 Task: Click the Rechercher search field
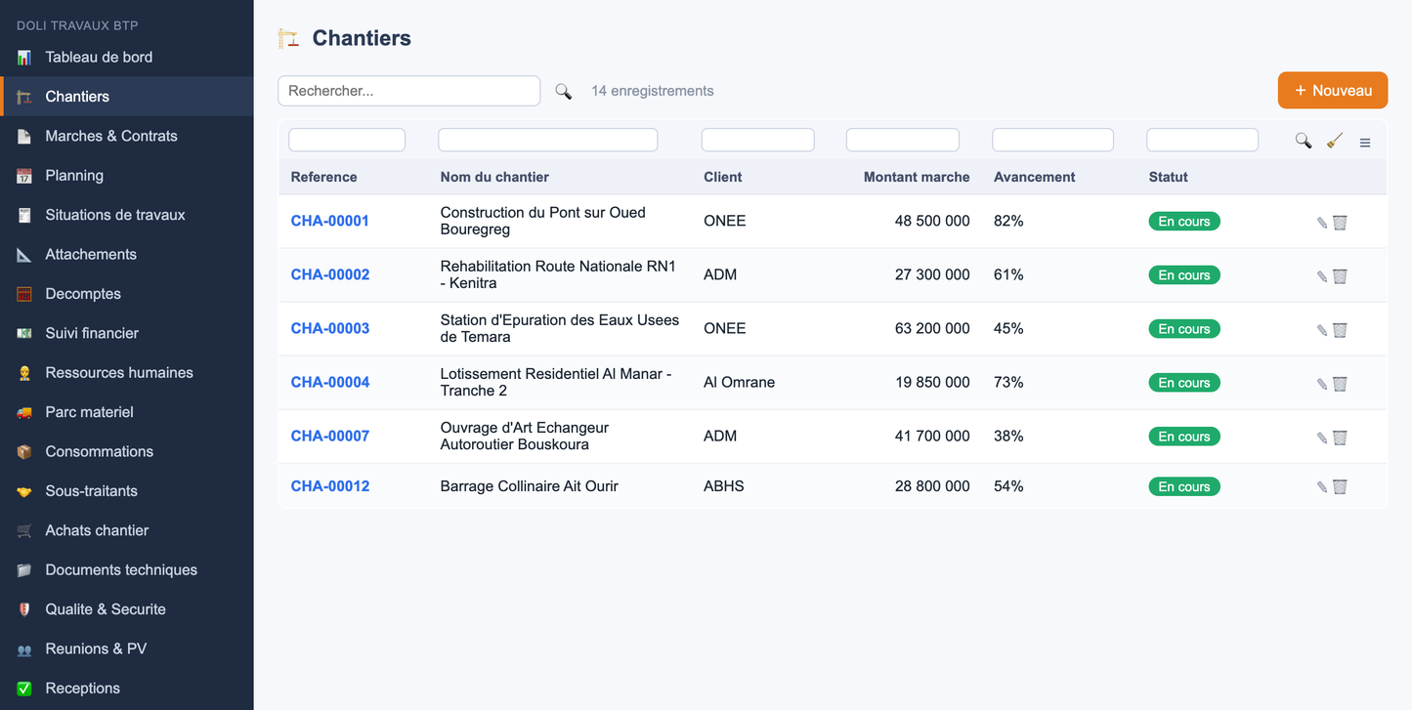click(x=409, y=91)
